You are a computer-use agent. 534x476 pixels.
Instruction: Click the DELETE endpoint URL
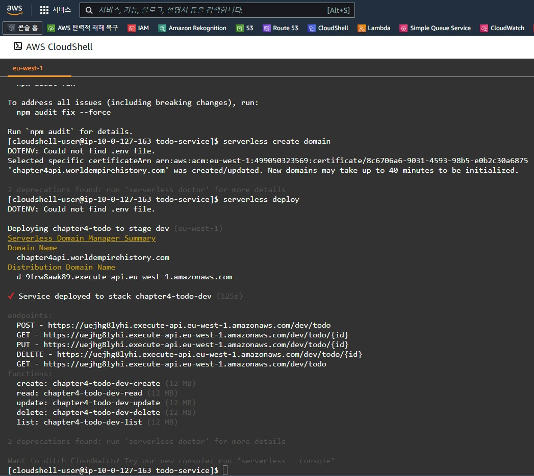tap(210, 355)
